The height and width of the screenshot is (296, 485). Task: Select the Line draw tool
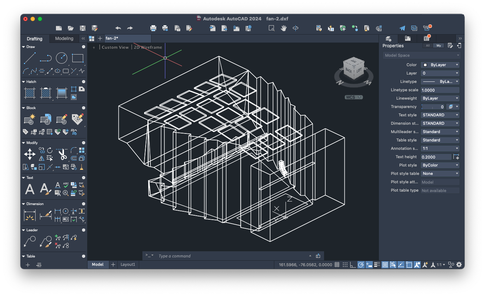pyautogui.click(x=30, y=58)
